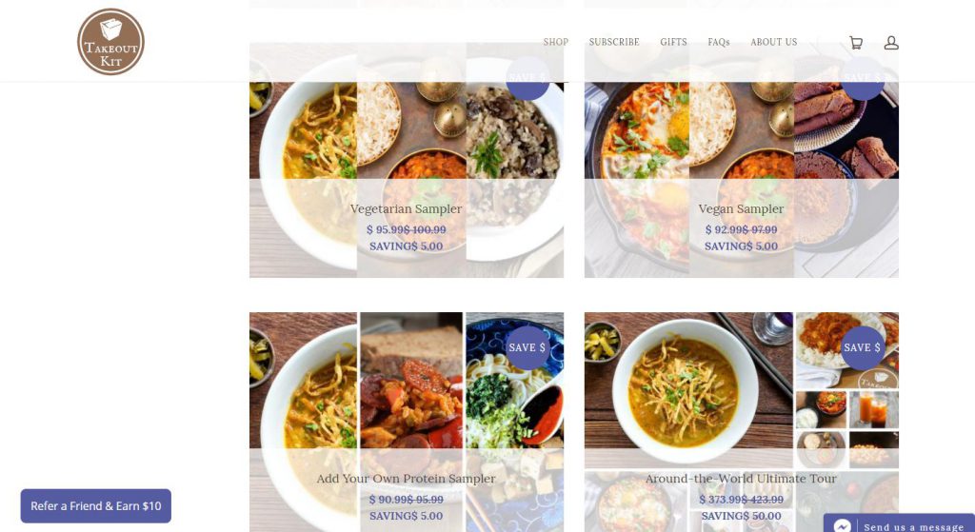Click SAVE $ badge on Vegetarian Sampler
This screenshot has height=532, width=975.
pos(527,78)
